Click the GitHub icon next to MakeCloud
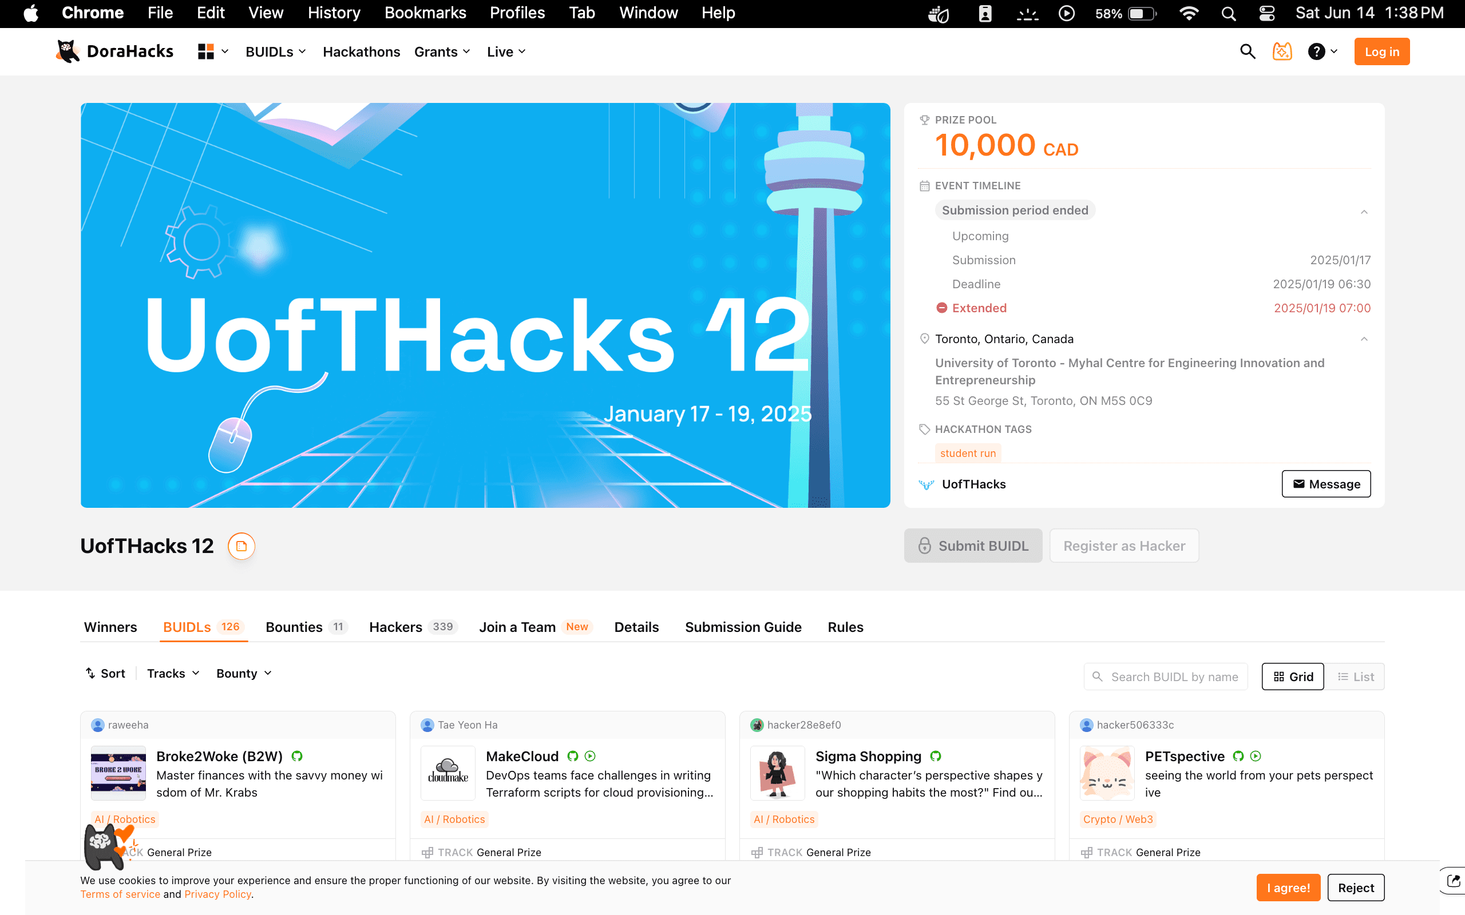The width and height of the screenshot is (1465, 915). click(x=572, y=756)
